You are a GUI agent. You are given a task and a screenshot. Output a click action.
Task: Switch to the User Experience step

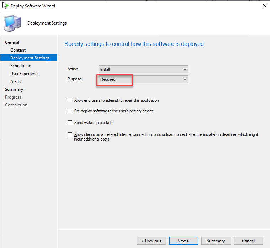click(25, 74)
